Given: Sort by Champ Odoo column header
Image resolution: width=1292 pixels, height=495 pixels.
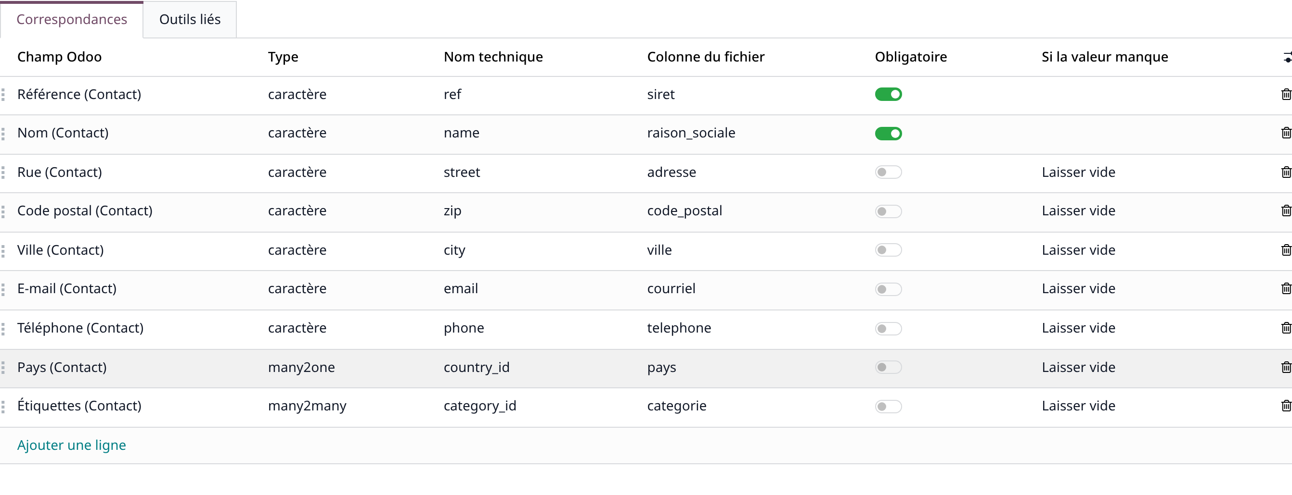Looking at the screenshot, I should 59,57.
